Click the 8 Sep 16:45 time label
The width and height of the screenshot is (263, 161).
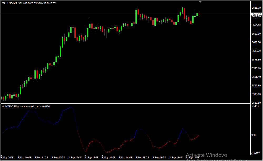[x=176, y=158]
